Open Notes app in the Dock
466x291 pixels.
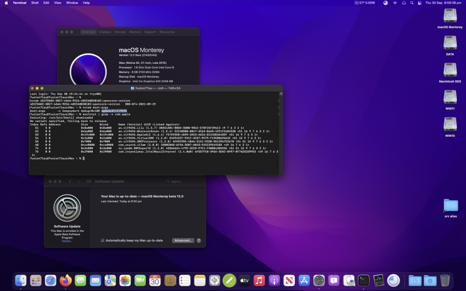pos(200,280)
